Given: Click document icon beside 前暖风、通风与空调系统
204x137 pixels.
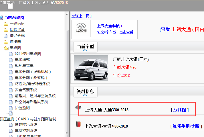Looking at the screenshot, I should point(11,96).
